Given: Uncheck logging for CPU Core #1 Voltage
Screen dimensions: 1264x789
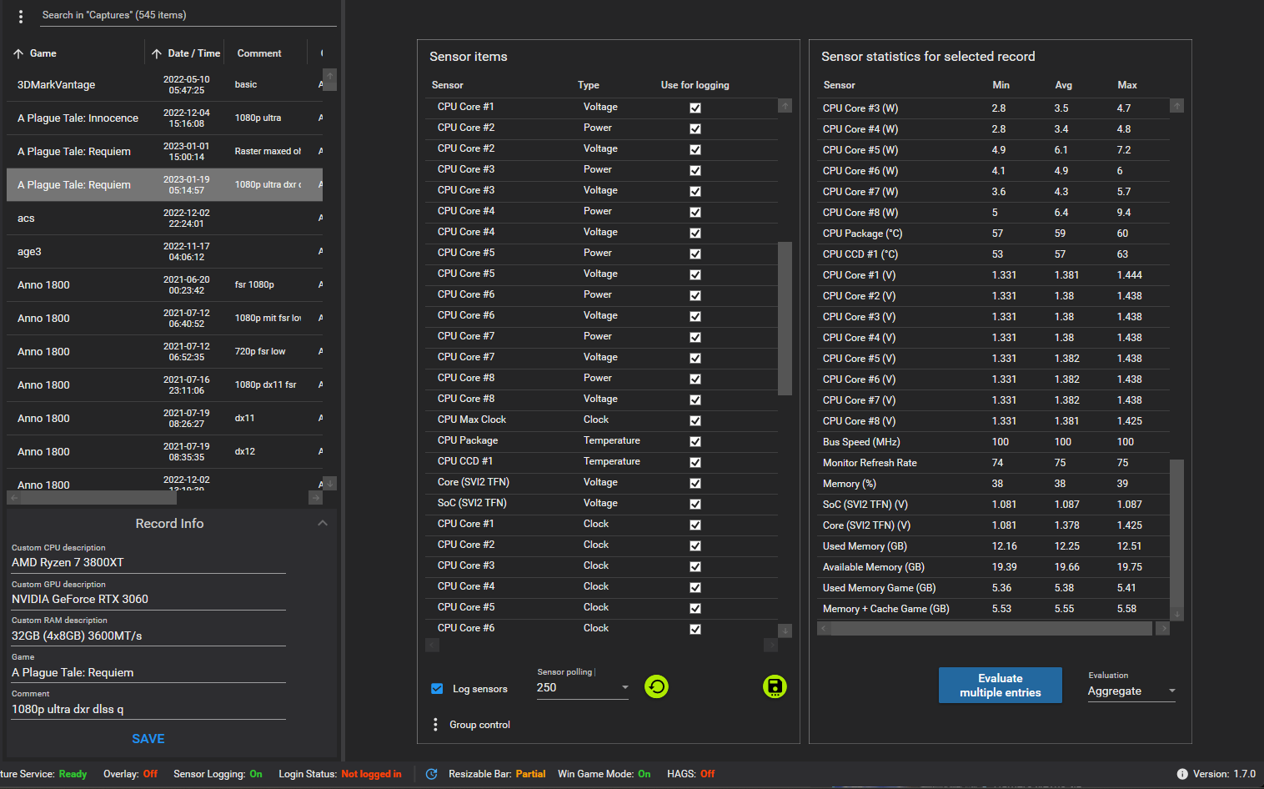Looking at the screenshot, I should [x=695, y=108].
